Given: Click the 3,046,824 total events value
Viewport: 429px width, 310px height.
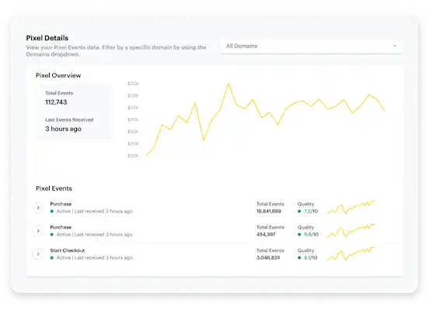Looking at the screenshot, I should click(268, 257).
